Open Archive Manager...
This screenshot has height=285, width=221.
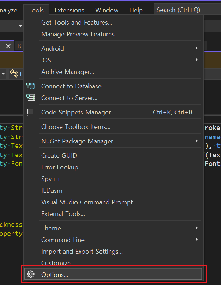click(113, 72)
